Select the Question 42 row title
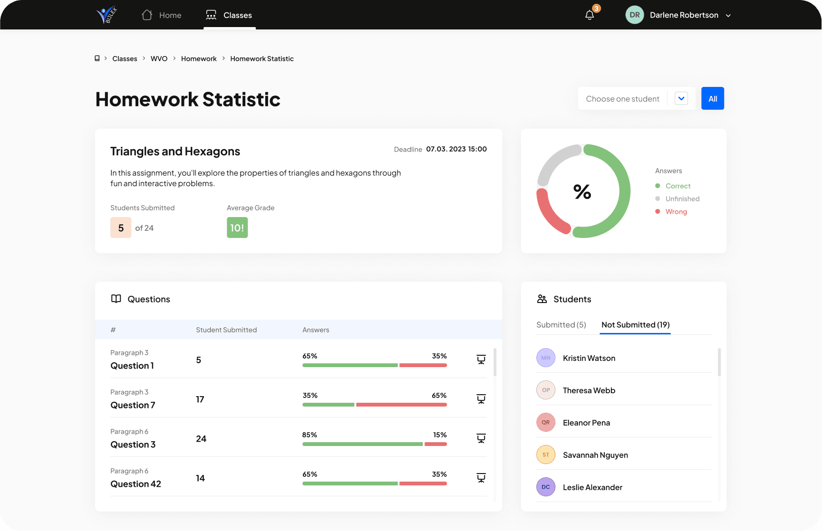The width and height of the screenshot is (822, 531). point(135,484)
